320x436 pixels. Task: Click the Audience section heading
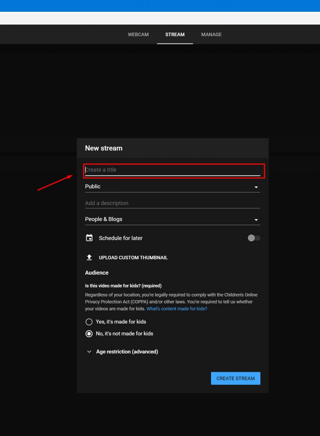[97, 273]
